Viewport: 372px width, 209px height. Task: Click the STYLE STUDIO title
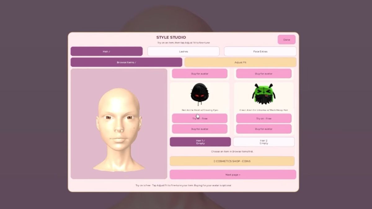171,37
